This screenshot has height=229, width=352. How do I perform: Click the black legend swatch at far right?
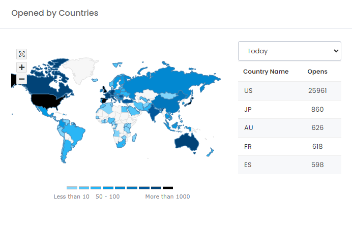[x=168, y=188]
